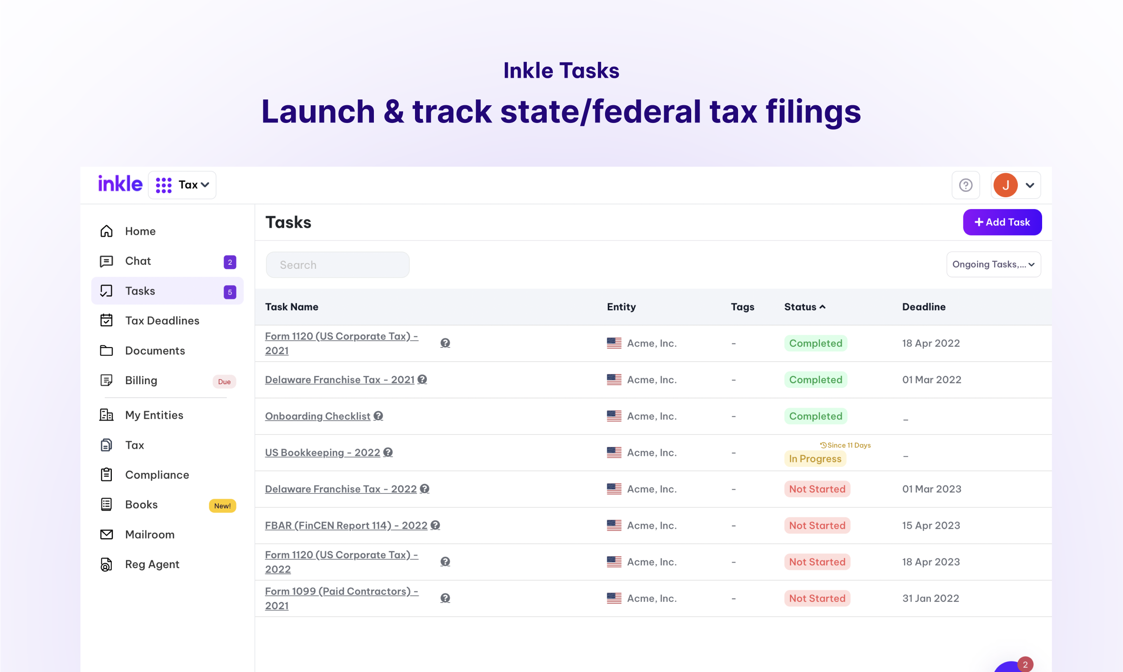
Task: Open Delaware Franchise Tax - 2021 task
Action: point(339,380)
